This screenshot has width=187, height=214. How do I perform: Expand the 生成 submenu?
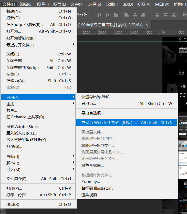[x=38, y=104]
